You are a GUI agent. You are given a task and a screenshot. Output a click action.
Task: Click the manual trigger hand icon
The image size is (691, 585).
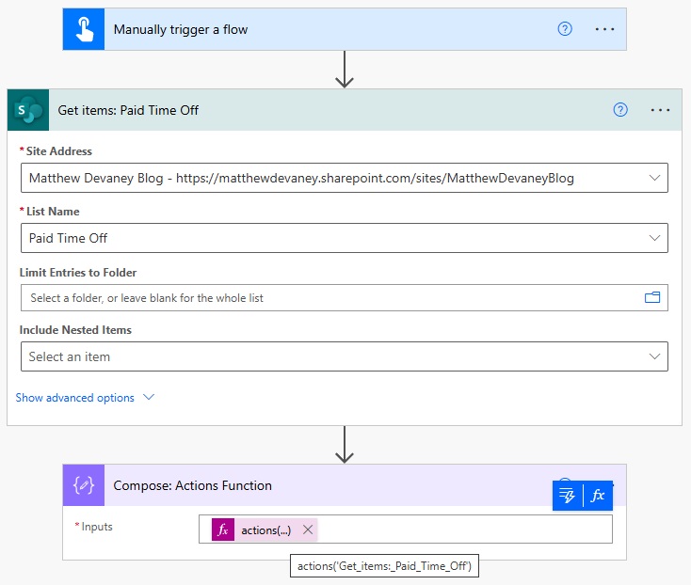tap(84, 29)
